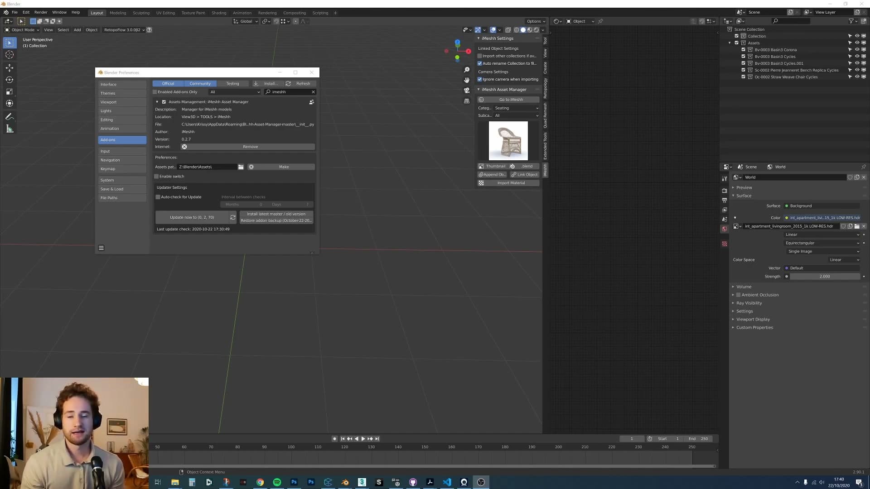The height and width of the screenshot is (489, 870).
Task: Click Update now to (0, 2, 70)
Action: click(192, 217)
